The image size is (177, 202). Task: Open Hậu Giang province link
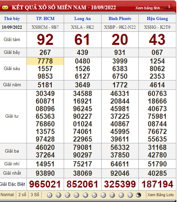[x=157, y=19]
